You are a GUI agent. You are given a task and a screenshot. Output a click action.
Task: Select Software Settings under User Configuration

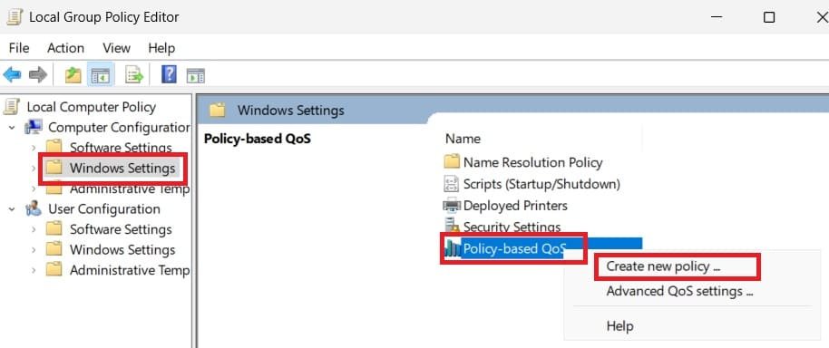(121, 229)
